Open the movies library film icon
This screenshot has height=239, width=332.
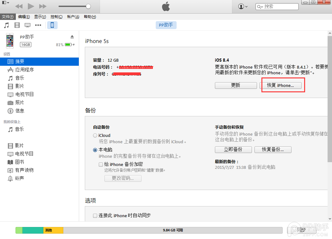click(17, 25)
